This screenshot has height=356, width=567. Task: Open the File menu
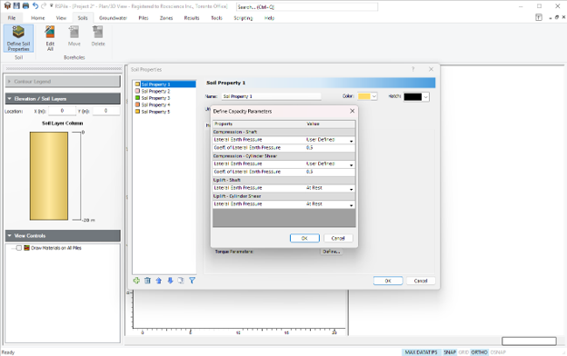[12, 18]
